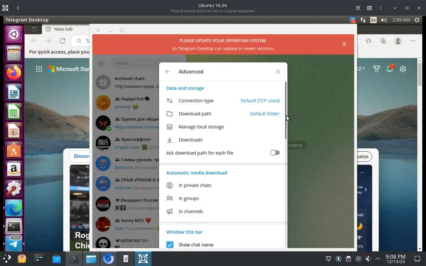426x266 pixels.
Task: Open host taskbar clock 9:08 PM
Action: [x=395, y=259]
